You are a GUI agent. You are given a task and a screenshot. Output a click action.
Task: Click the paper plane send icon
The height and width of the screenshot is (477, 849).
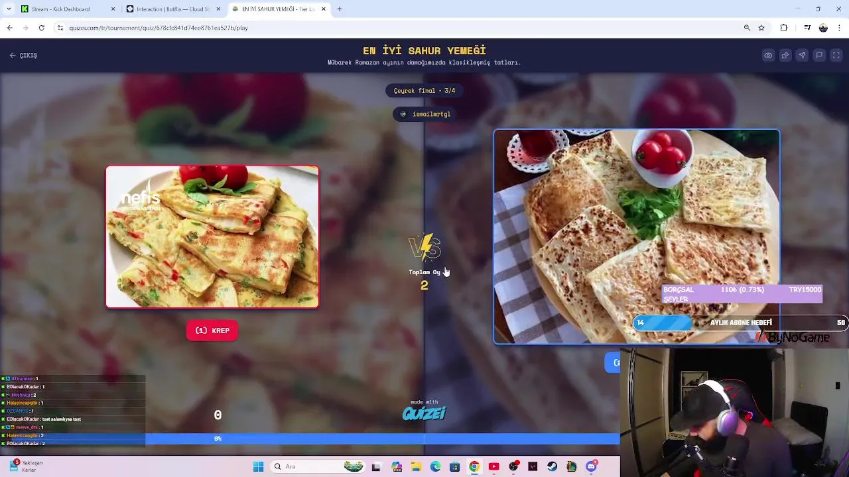point(802,56)
